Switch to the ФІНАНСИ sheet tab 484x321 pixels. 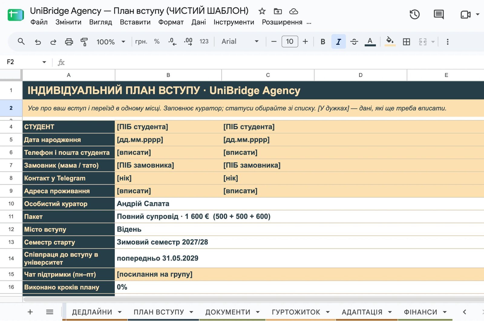pos(420,312)
